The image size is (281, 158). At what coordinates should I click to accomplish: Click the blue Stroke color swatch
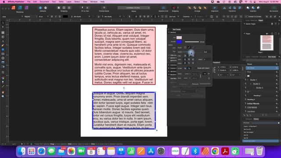click(179, 42)
